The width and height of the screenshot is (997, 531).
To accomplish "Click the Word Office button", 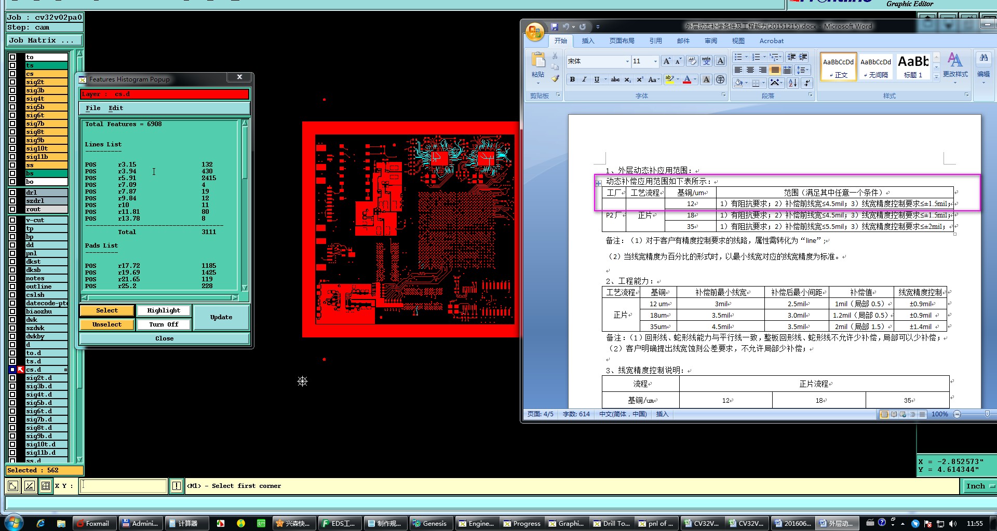I will (535, 32).
